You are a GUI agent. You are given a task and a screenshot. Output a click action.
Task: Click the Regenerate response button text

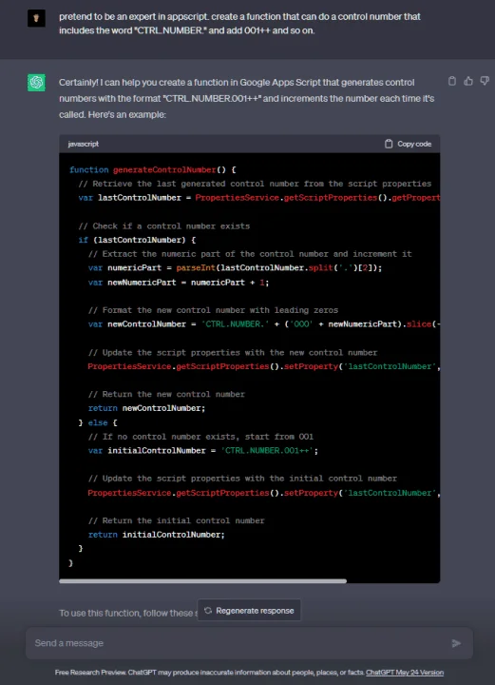click(255, 610)
